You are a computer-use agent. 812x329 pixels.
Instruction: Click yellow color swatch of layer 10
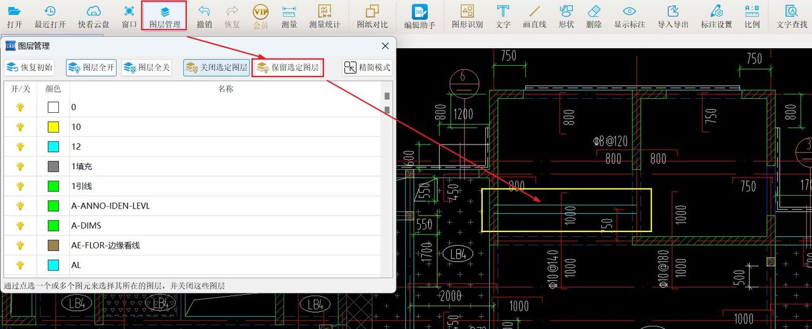[53, 127]
